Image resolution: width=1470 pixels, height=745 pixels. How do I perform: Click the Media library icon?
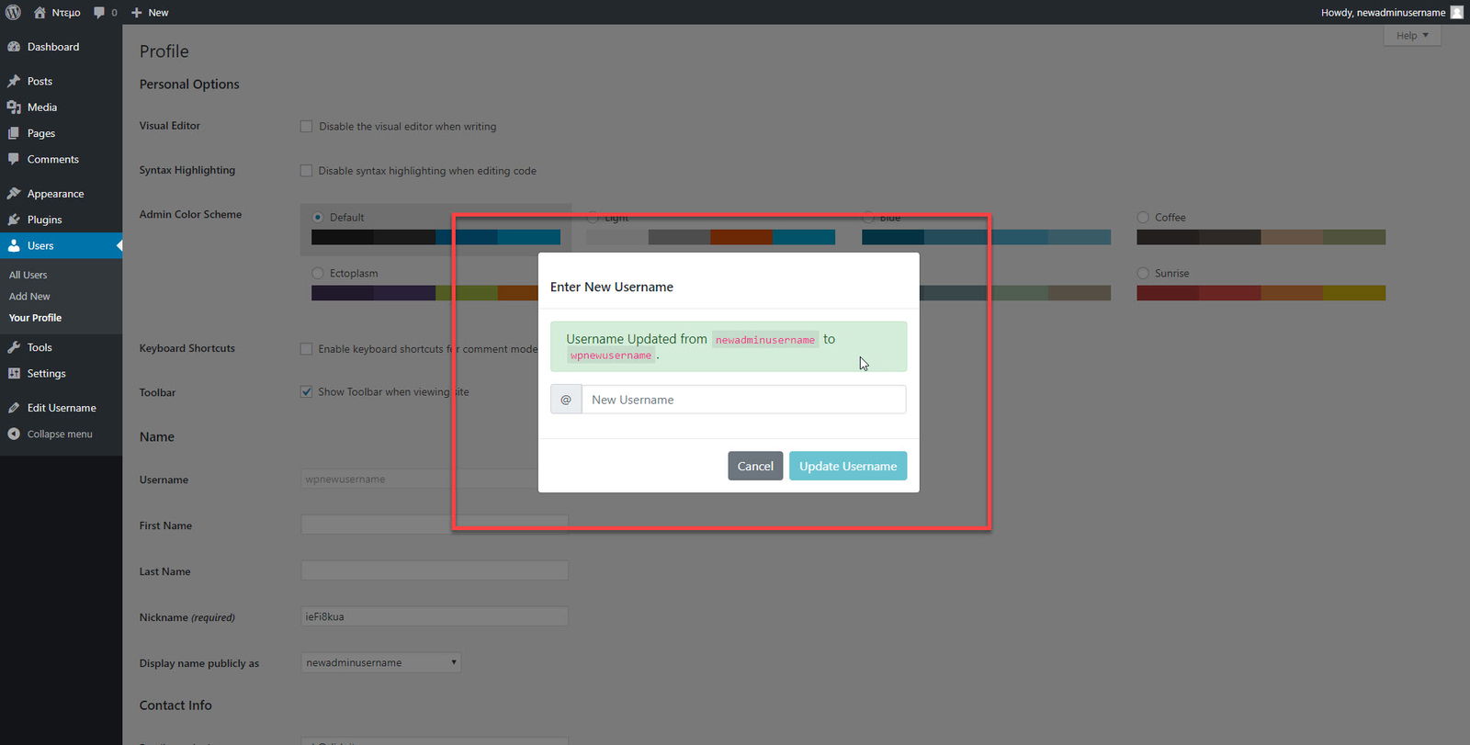click(x=14, y=107)
